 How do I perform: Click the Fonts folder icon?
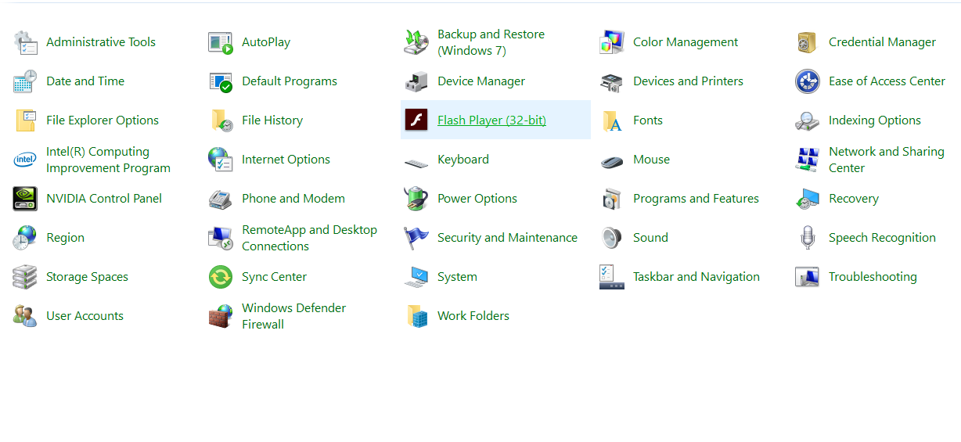point(612,120)
